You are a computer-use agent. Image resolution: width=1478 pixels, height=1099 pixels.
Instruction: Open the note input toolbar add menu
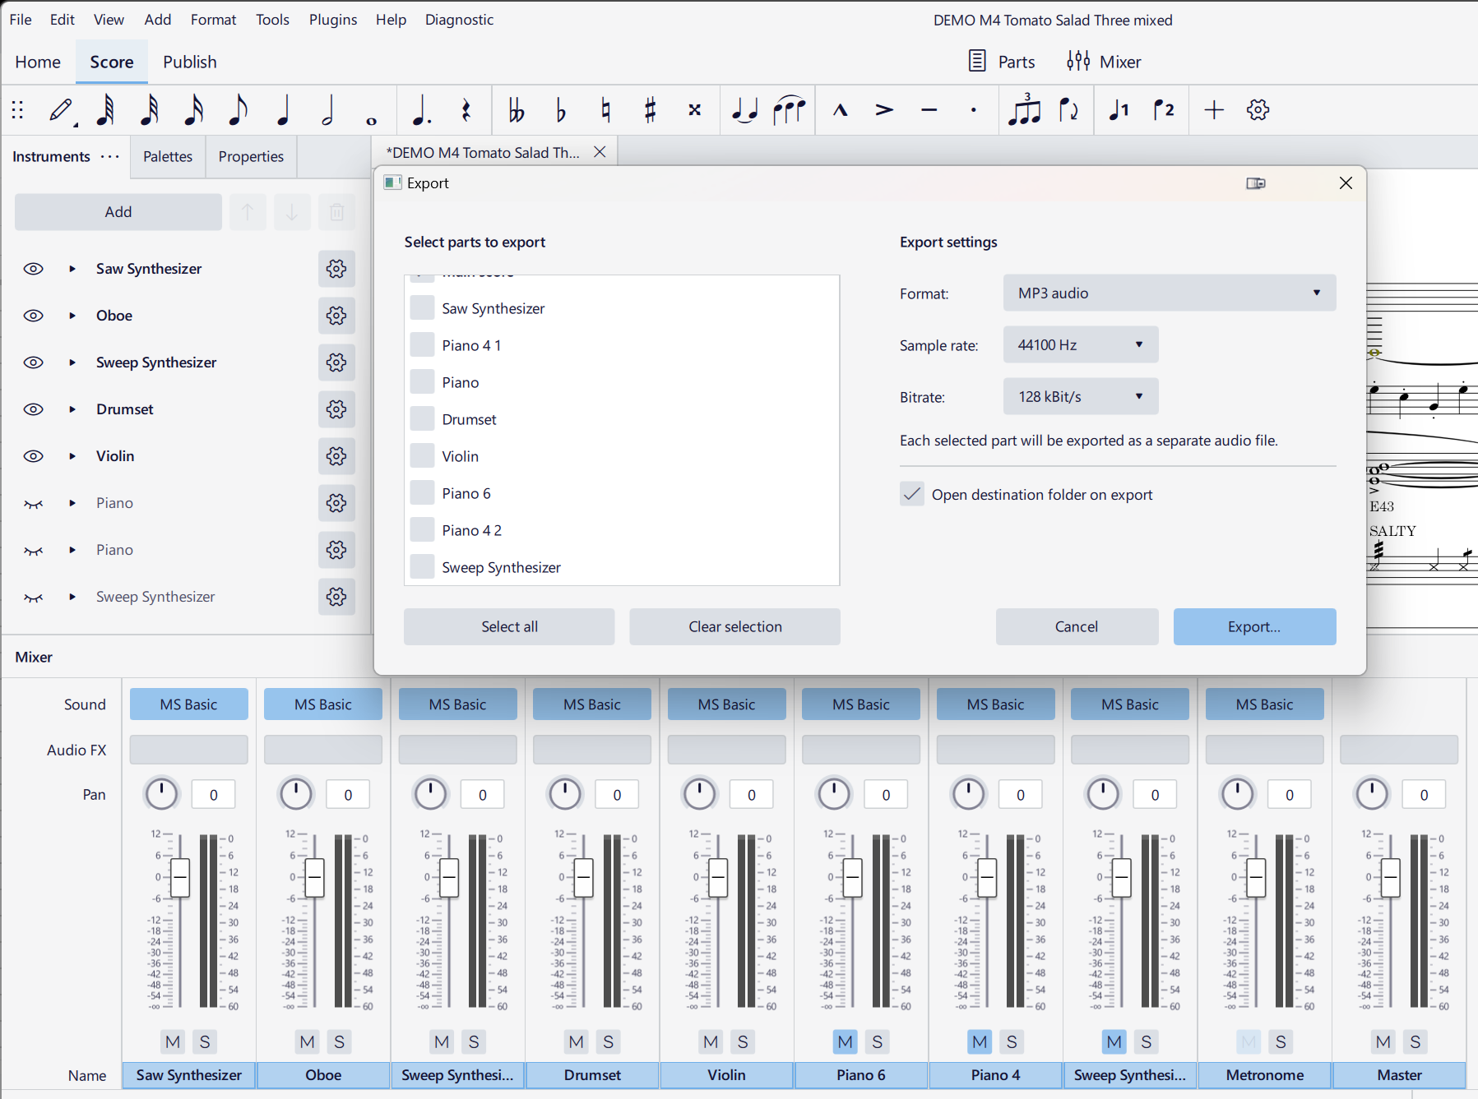coord(1214,110)
